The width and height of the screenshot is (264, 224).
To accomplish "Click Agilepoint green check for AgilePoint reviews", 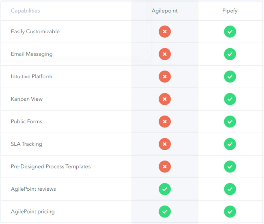I will [164, 189].
